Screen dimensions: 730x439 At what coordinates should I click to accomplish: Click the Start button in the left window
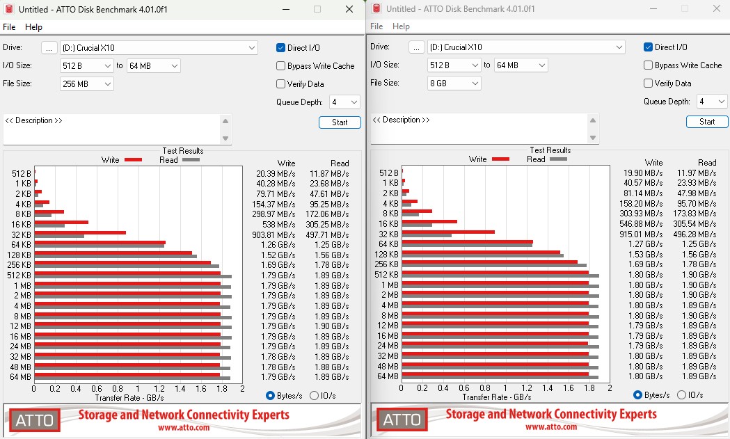click(340, 122)
